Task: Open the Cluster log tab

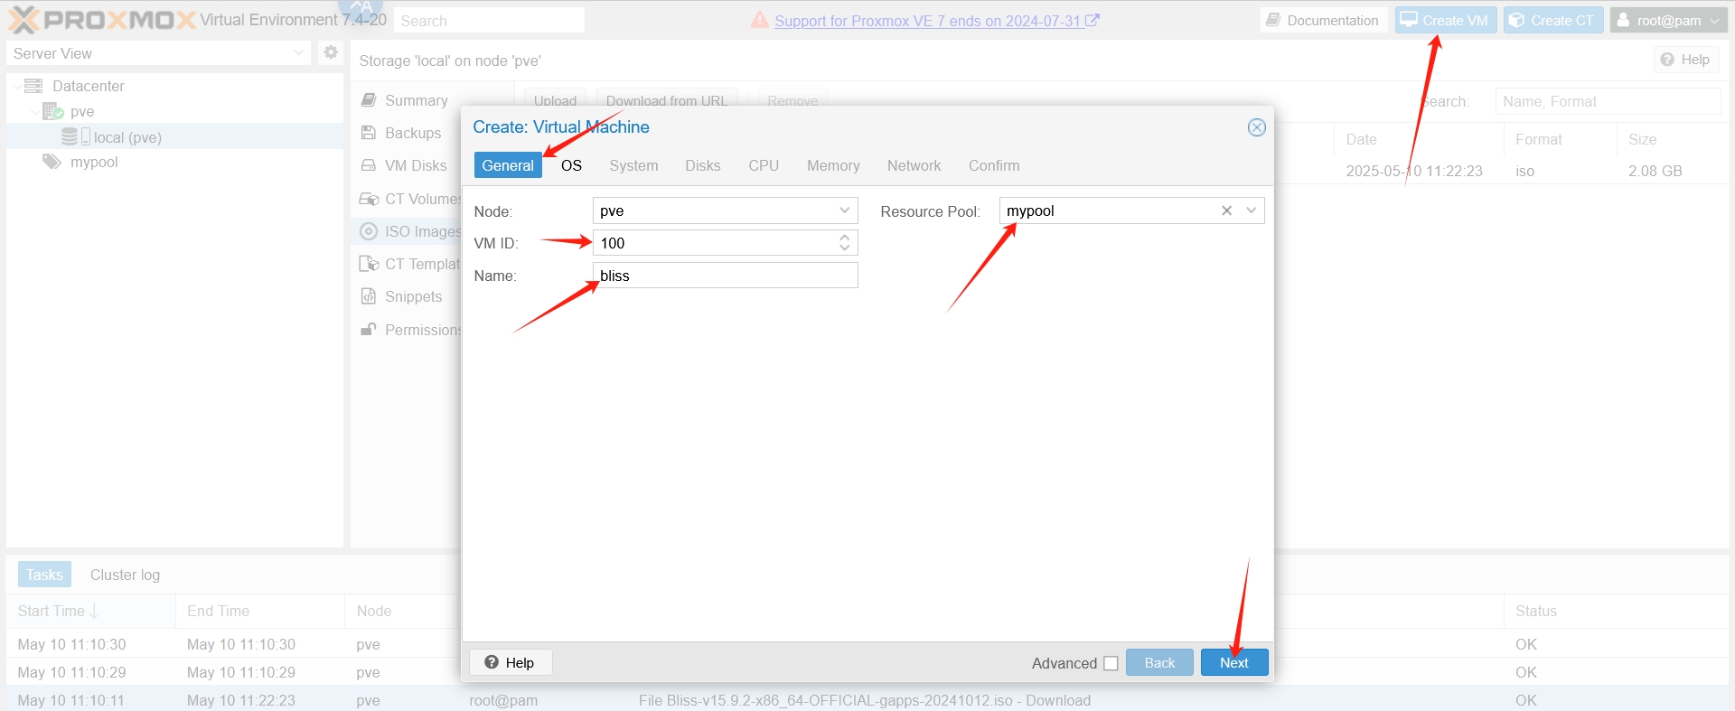Action: pyautogui.click(x=125, y=575)
